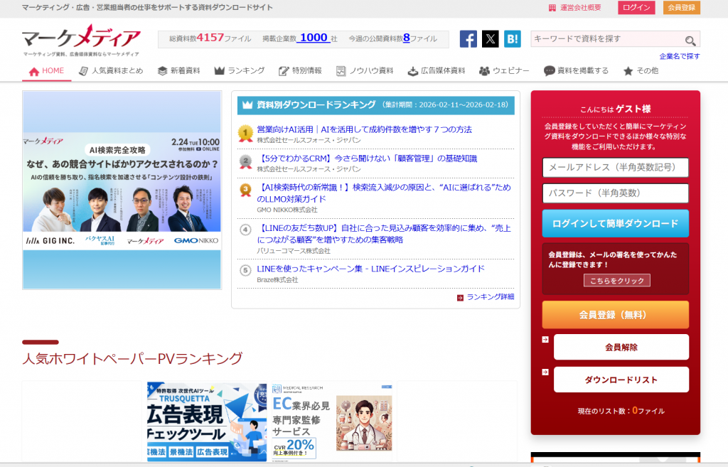The width and height of the screenshot is (728, 467).
Task: Click the building icon beside 運営会社概要
Action: click(x=552, y=8)
